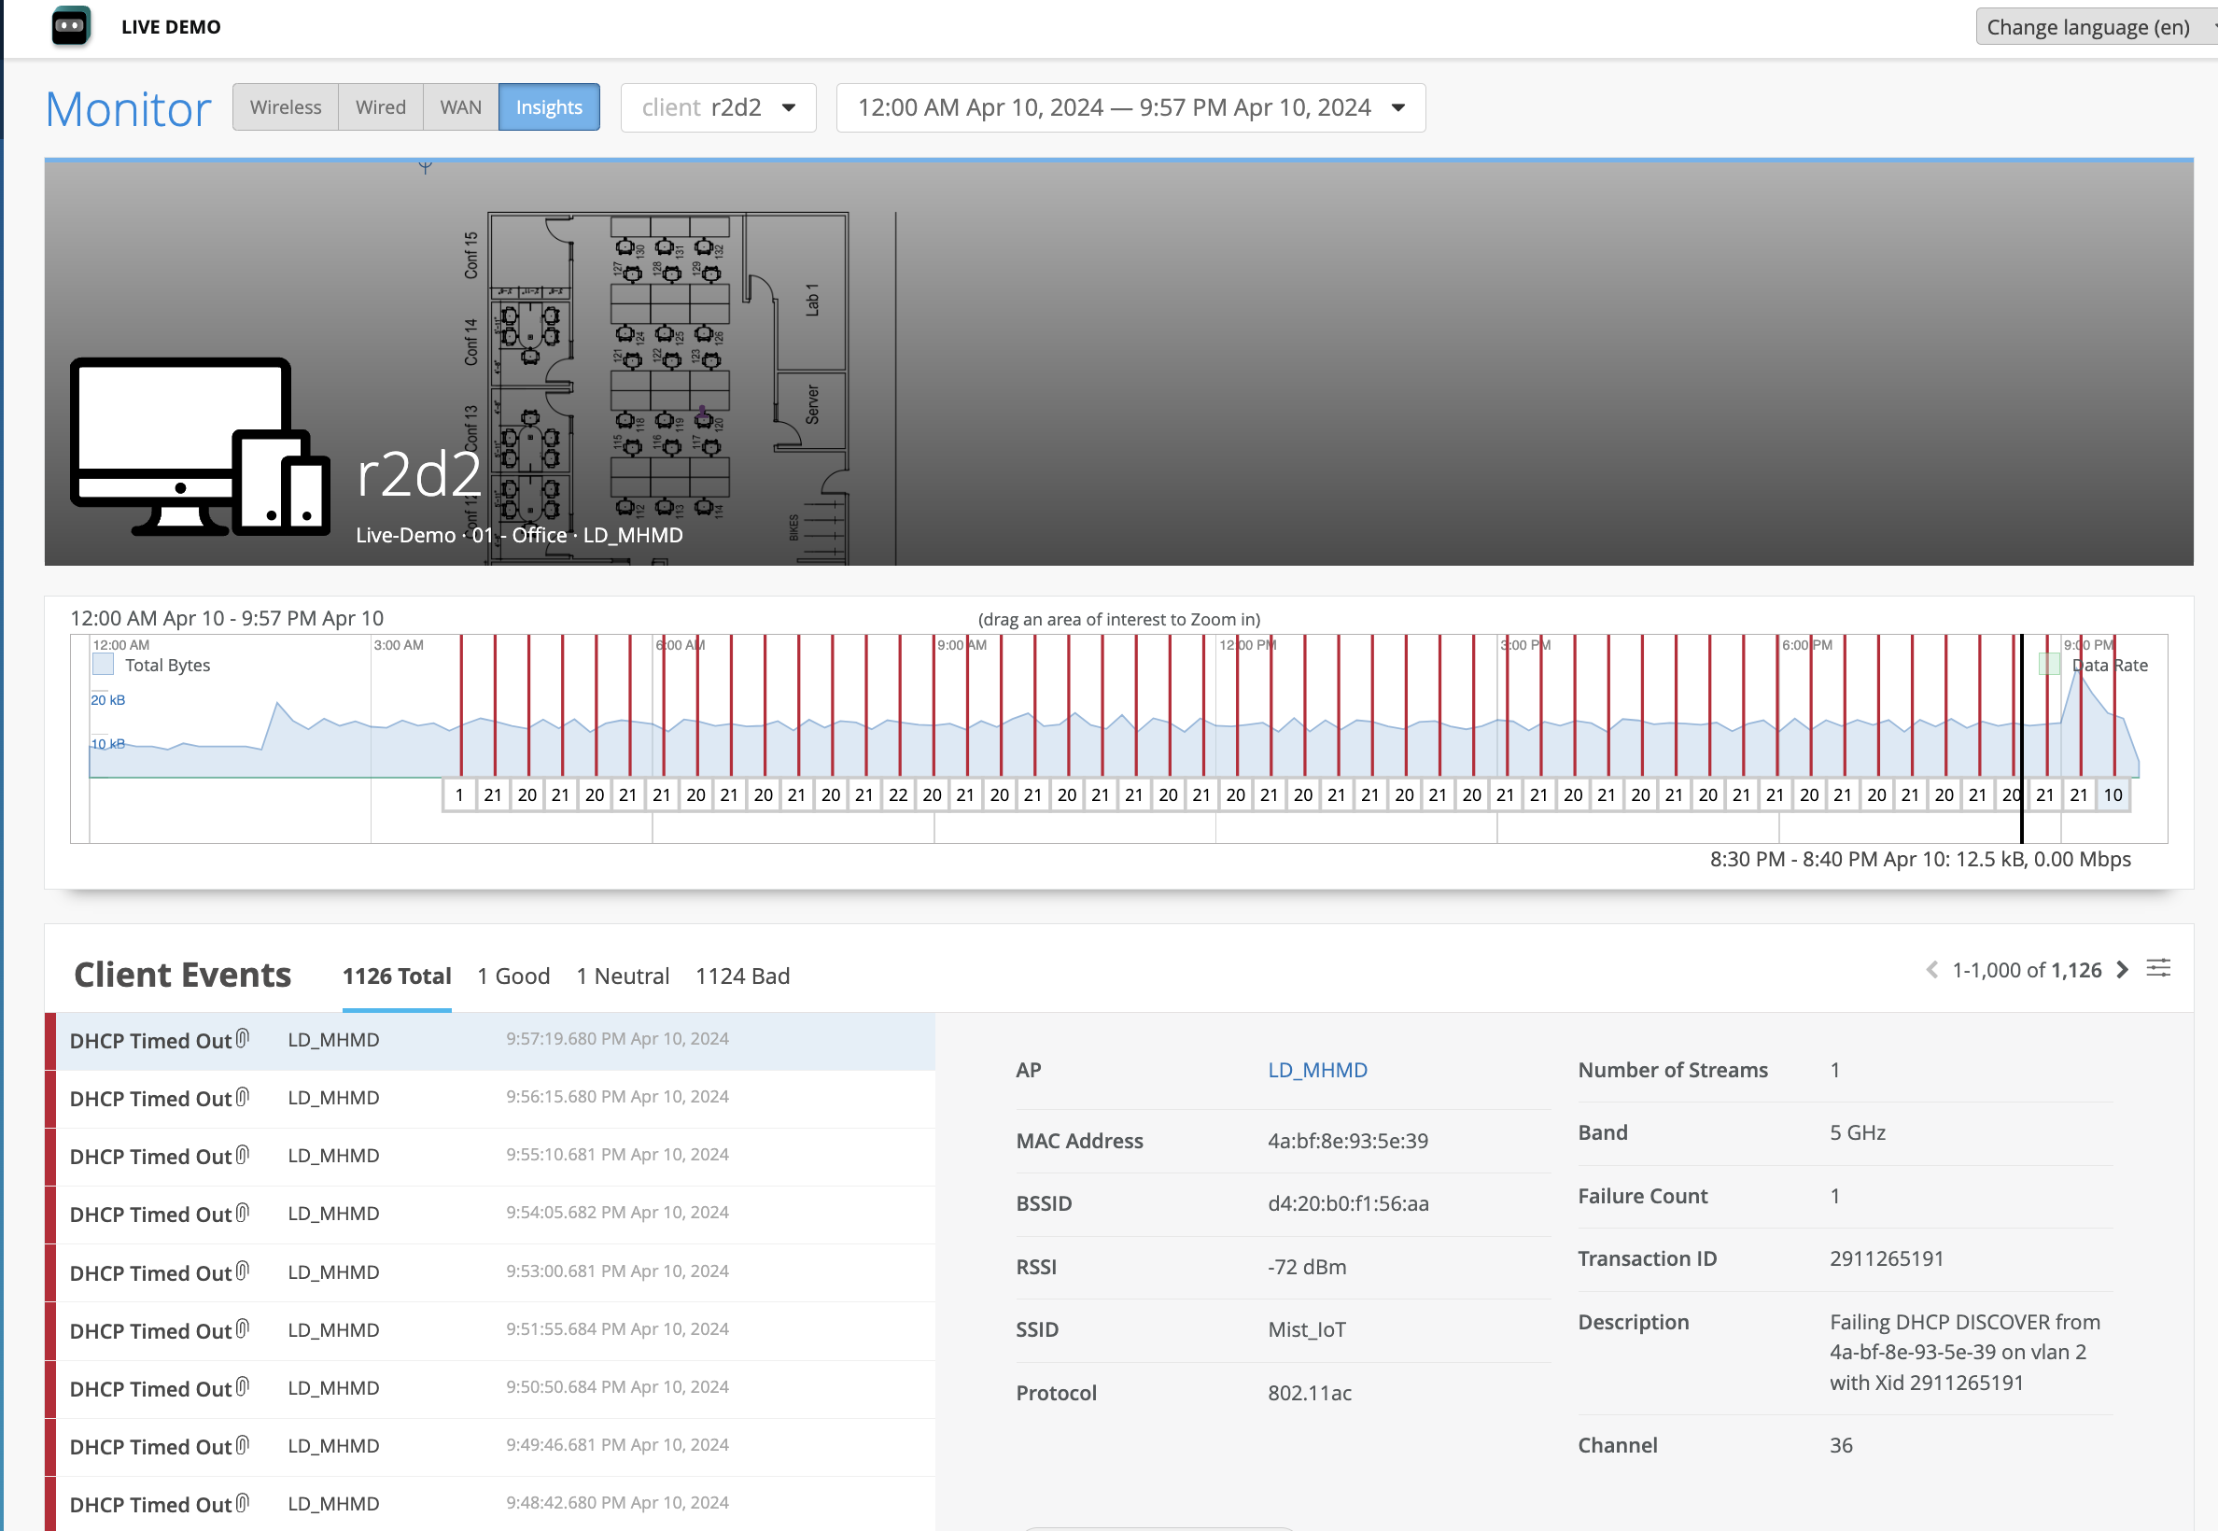Open the client r2d2 dropdown

coord(718,107)
